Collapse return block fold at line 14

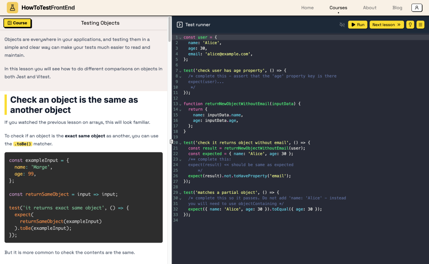pos(180,110)
